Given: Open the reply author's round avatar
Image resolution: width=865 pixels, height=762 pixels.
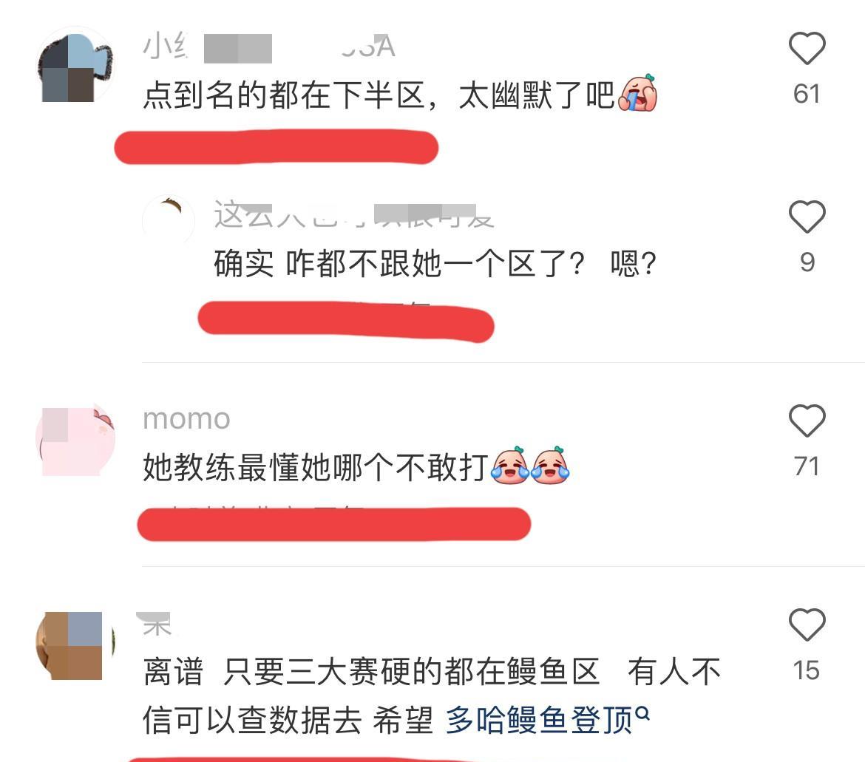Looking at the screenshot, I should [x=169, y=220].
